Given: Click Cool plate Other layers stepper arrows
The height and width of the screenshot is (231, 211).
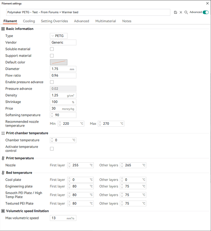Looking at the screenshot, I should click(122, 180).
